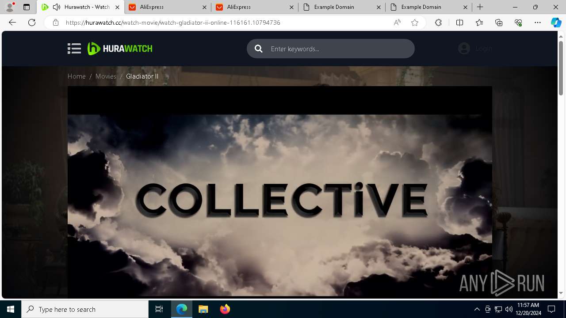566x318 pixels.
Task: Open a new browser tab
Action: (x=480, y=7)
